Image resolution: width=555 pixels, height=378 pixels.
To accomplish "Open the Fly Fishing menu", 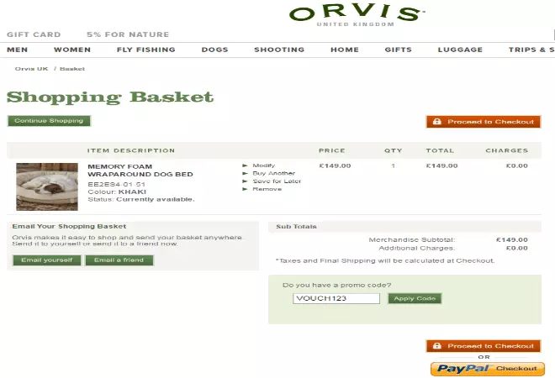I will tap(146, 50).
